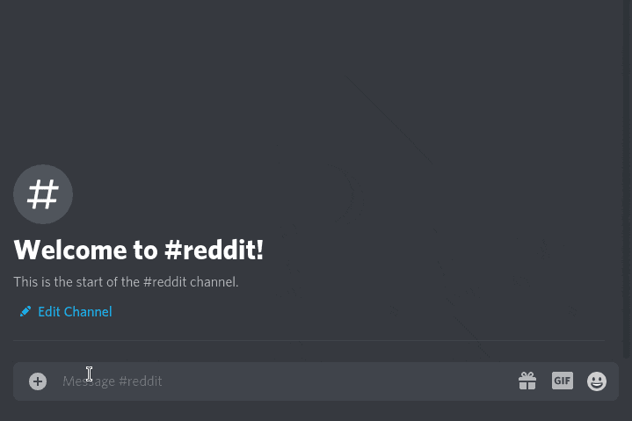
Task: Click the Nitro gift icon
Action: pyautogui.click(x=527, y=381)
